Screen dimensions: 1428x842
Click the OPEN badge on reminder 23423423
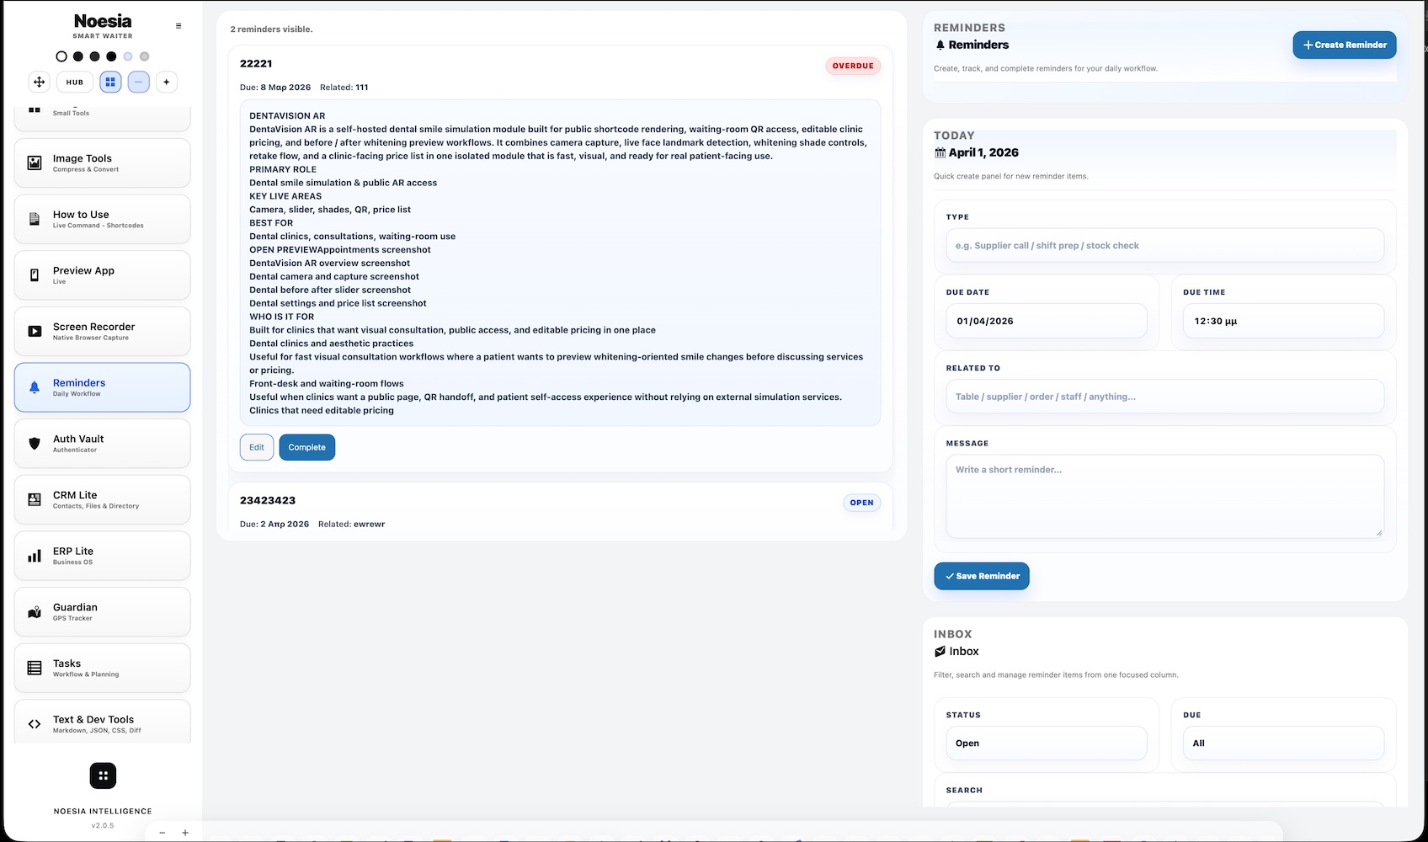861,503
